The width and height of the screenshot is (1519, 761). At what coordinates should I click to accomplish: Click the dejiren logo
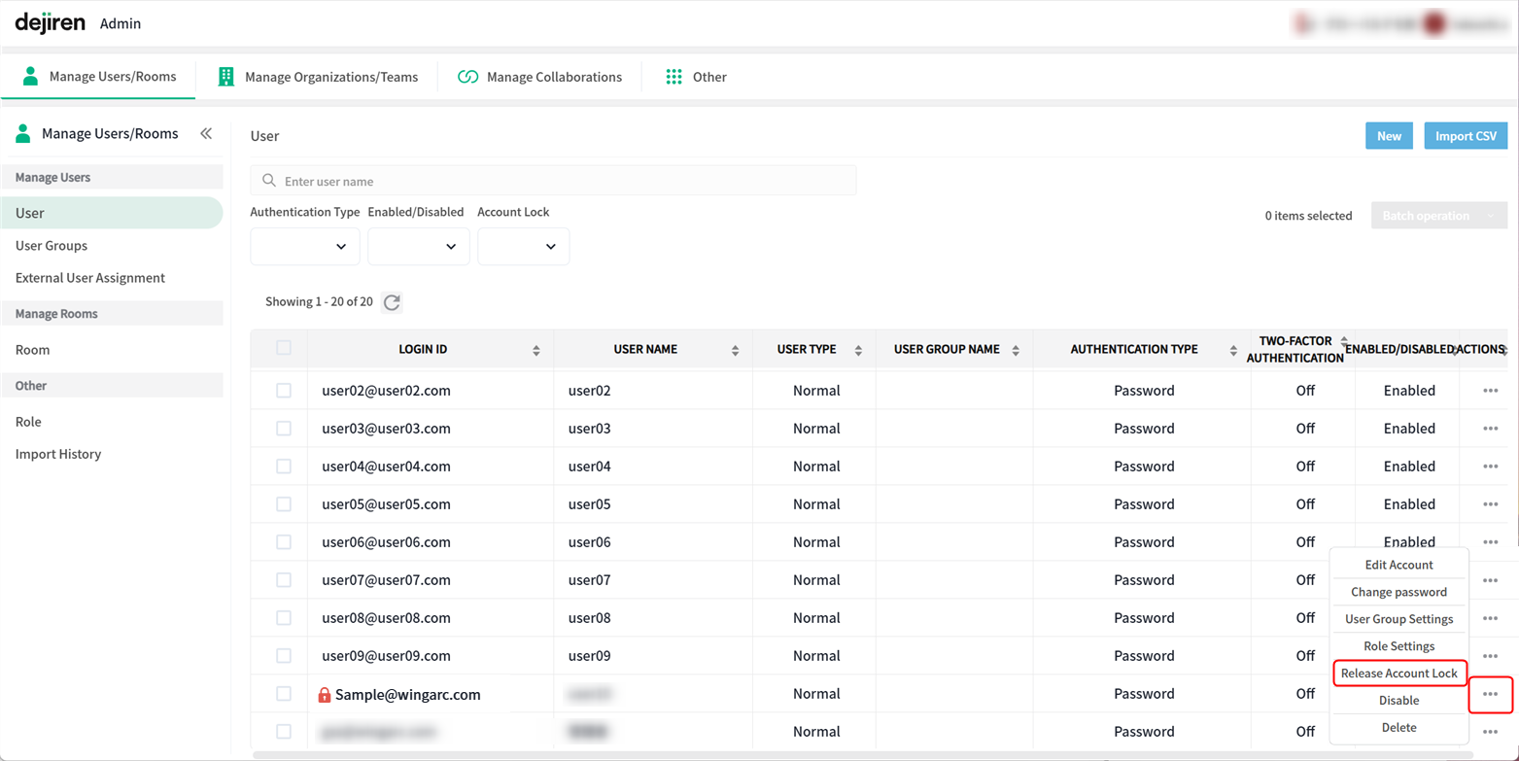click(51, 22)
